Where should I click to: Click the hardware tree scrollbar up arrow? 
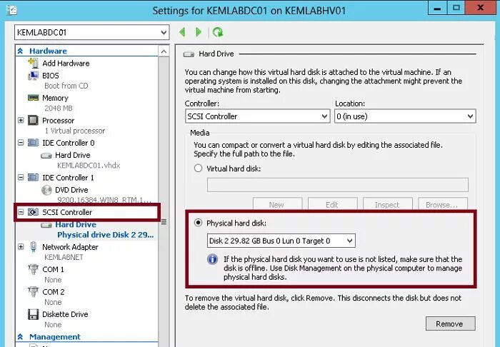(x=164, y=51)
